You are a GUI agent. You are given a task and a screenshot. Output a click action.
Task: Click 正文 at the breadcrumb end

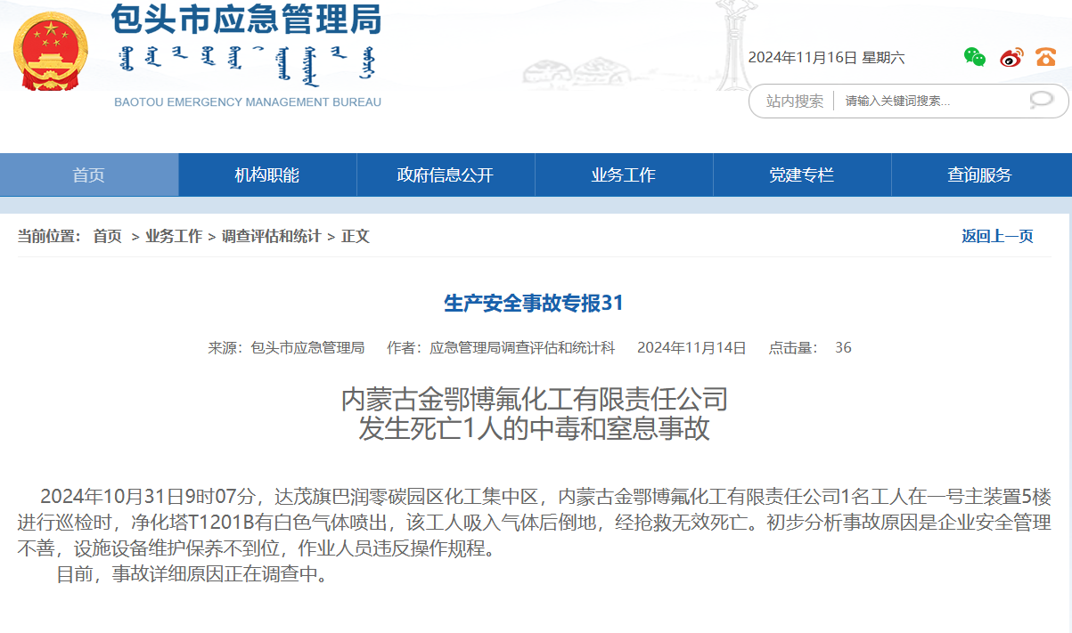356,236
